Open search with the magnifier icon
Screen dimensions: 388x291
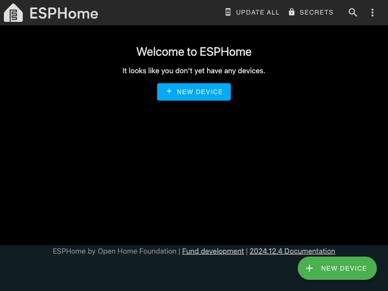tap(353, 13)
